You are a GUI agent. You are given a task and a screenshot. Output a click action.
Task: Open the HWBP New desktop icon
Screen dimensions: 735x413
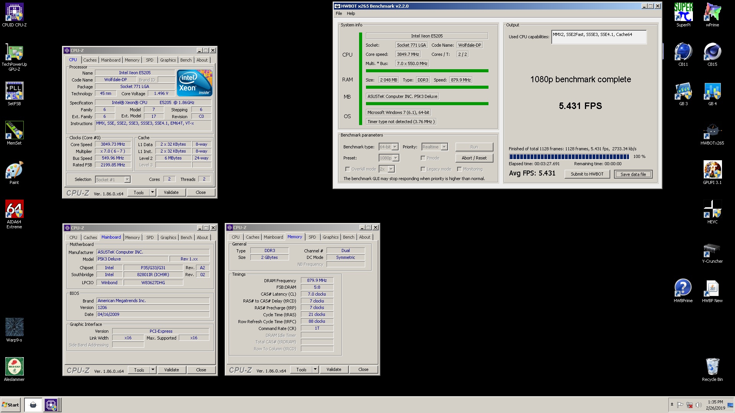[712, 291]
